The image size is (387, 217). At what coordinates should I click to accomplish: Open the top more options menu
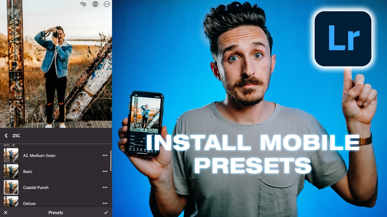point(107,4)
